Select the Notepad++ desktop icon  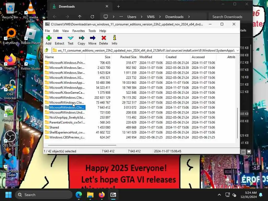pos(10,114)
